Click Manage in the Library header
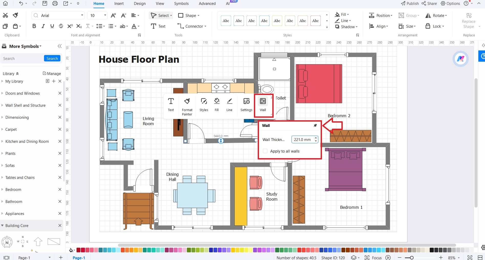Viewport: 485px width, 260px height. 52,73
